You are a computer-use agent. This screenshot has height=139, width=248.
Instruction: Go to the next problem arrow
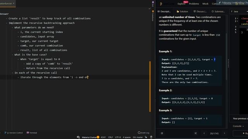(x=224, y=133)
